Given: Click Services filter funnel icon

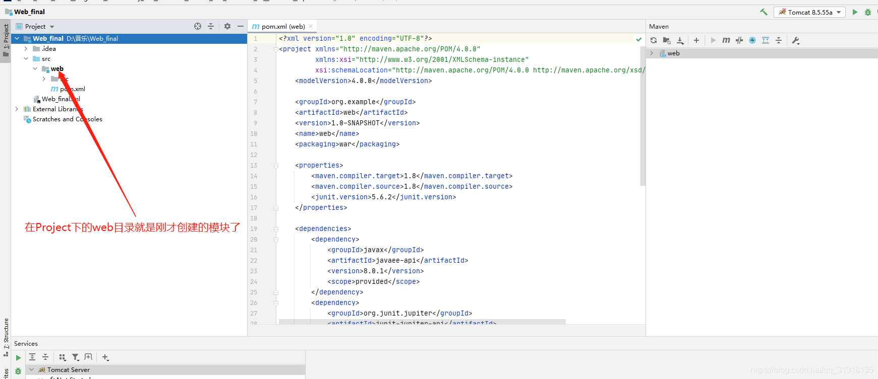Looking at the screenshot, I should (75, 357).
